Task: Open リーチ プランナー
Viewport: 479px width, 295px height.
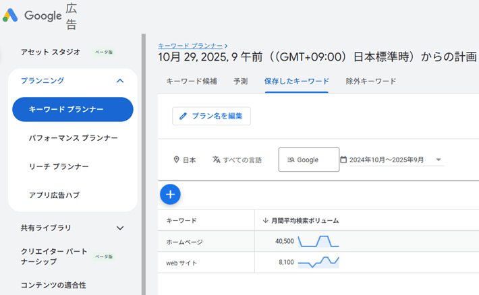Action: pyautogui.click(x=59, y=166)
